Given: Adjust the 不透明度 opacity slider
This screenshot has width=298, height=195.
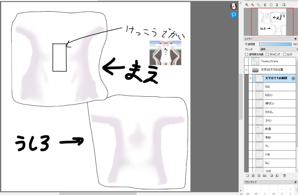Looking at the screenshot, I should 275,44.
